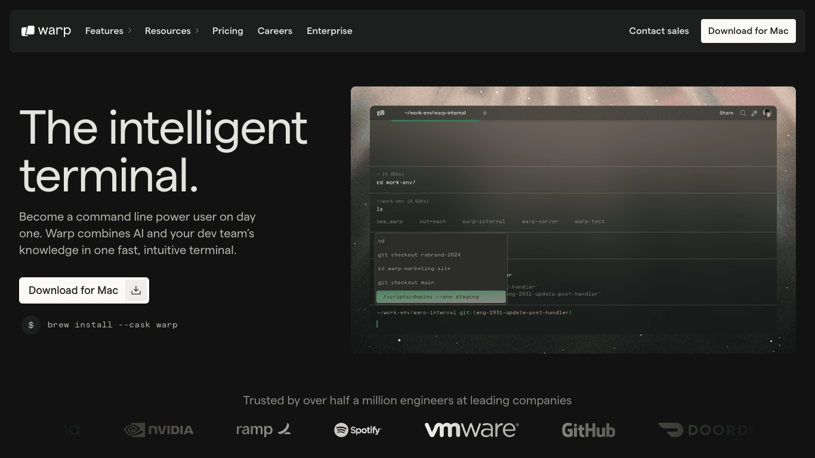Click the vmware logo
This screenshot has width=815, height=458.
pos(471,430)
